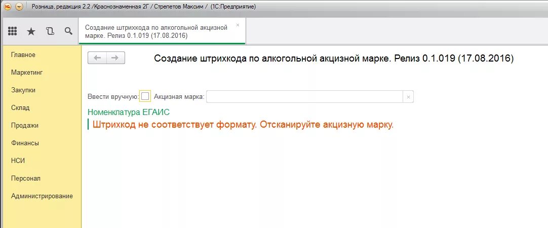Open the sections menu grid icon
Viewport: 548px width, 228px height.
click(13, 31)
